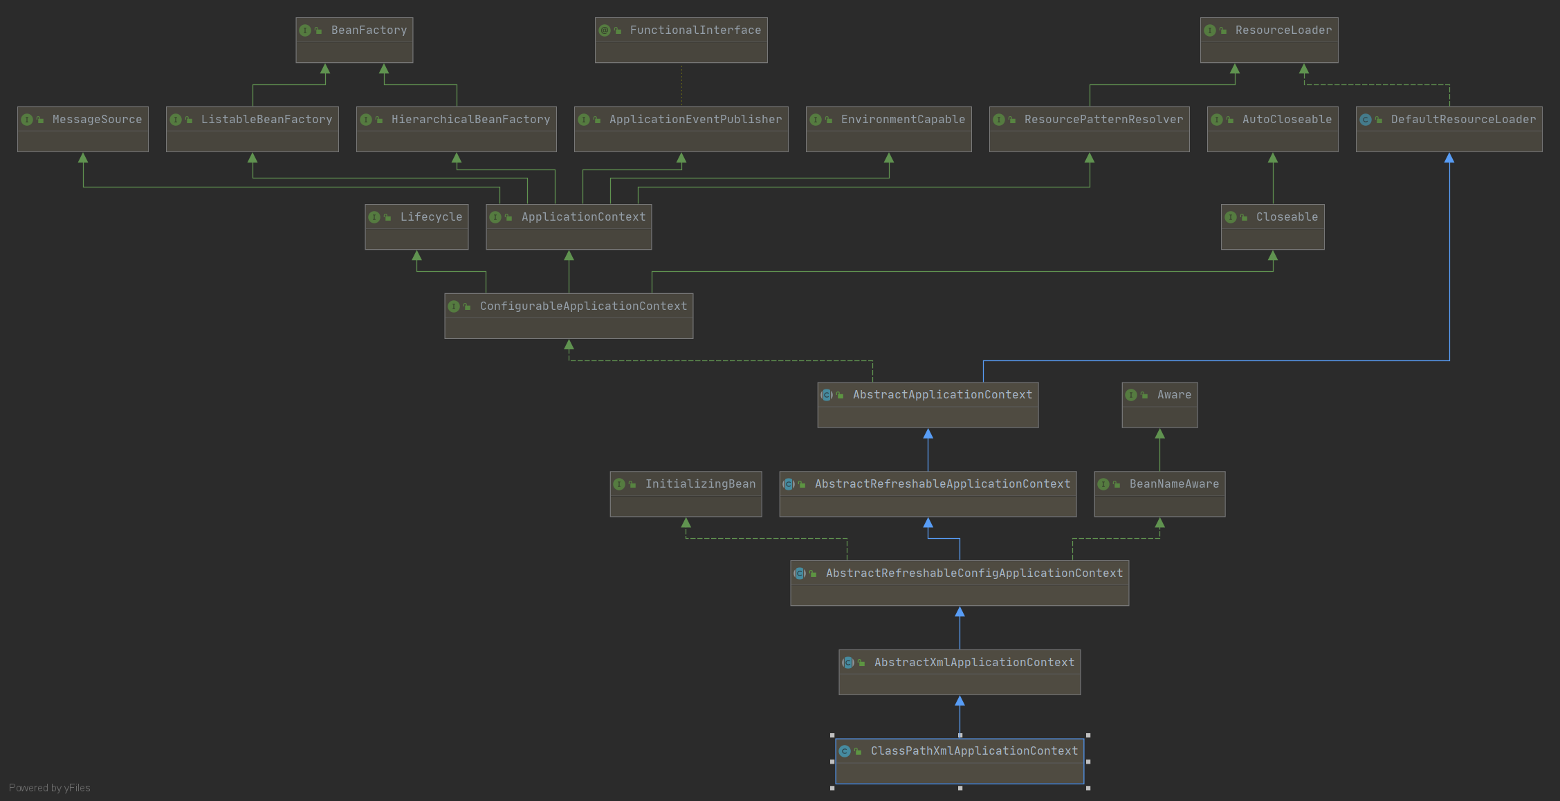Viewport: 1560px width, 801px height.
Task: Click abstract class icon on AbstractApplicationContext
Action: 827,395
